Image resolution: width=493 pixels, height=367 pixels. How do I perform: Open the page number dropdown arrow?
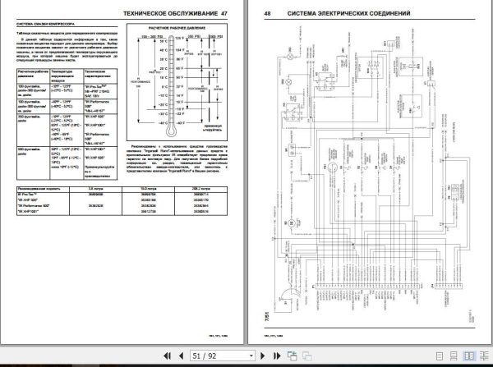[x=251, y=356]
